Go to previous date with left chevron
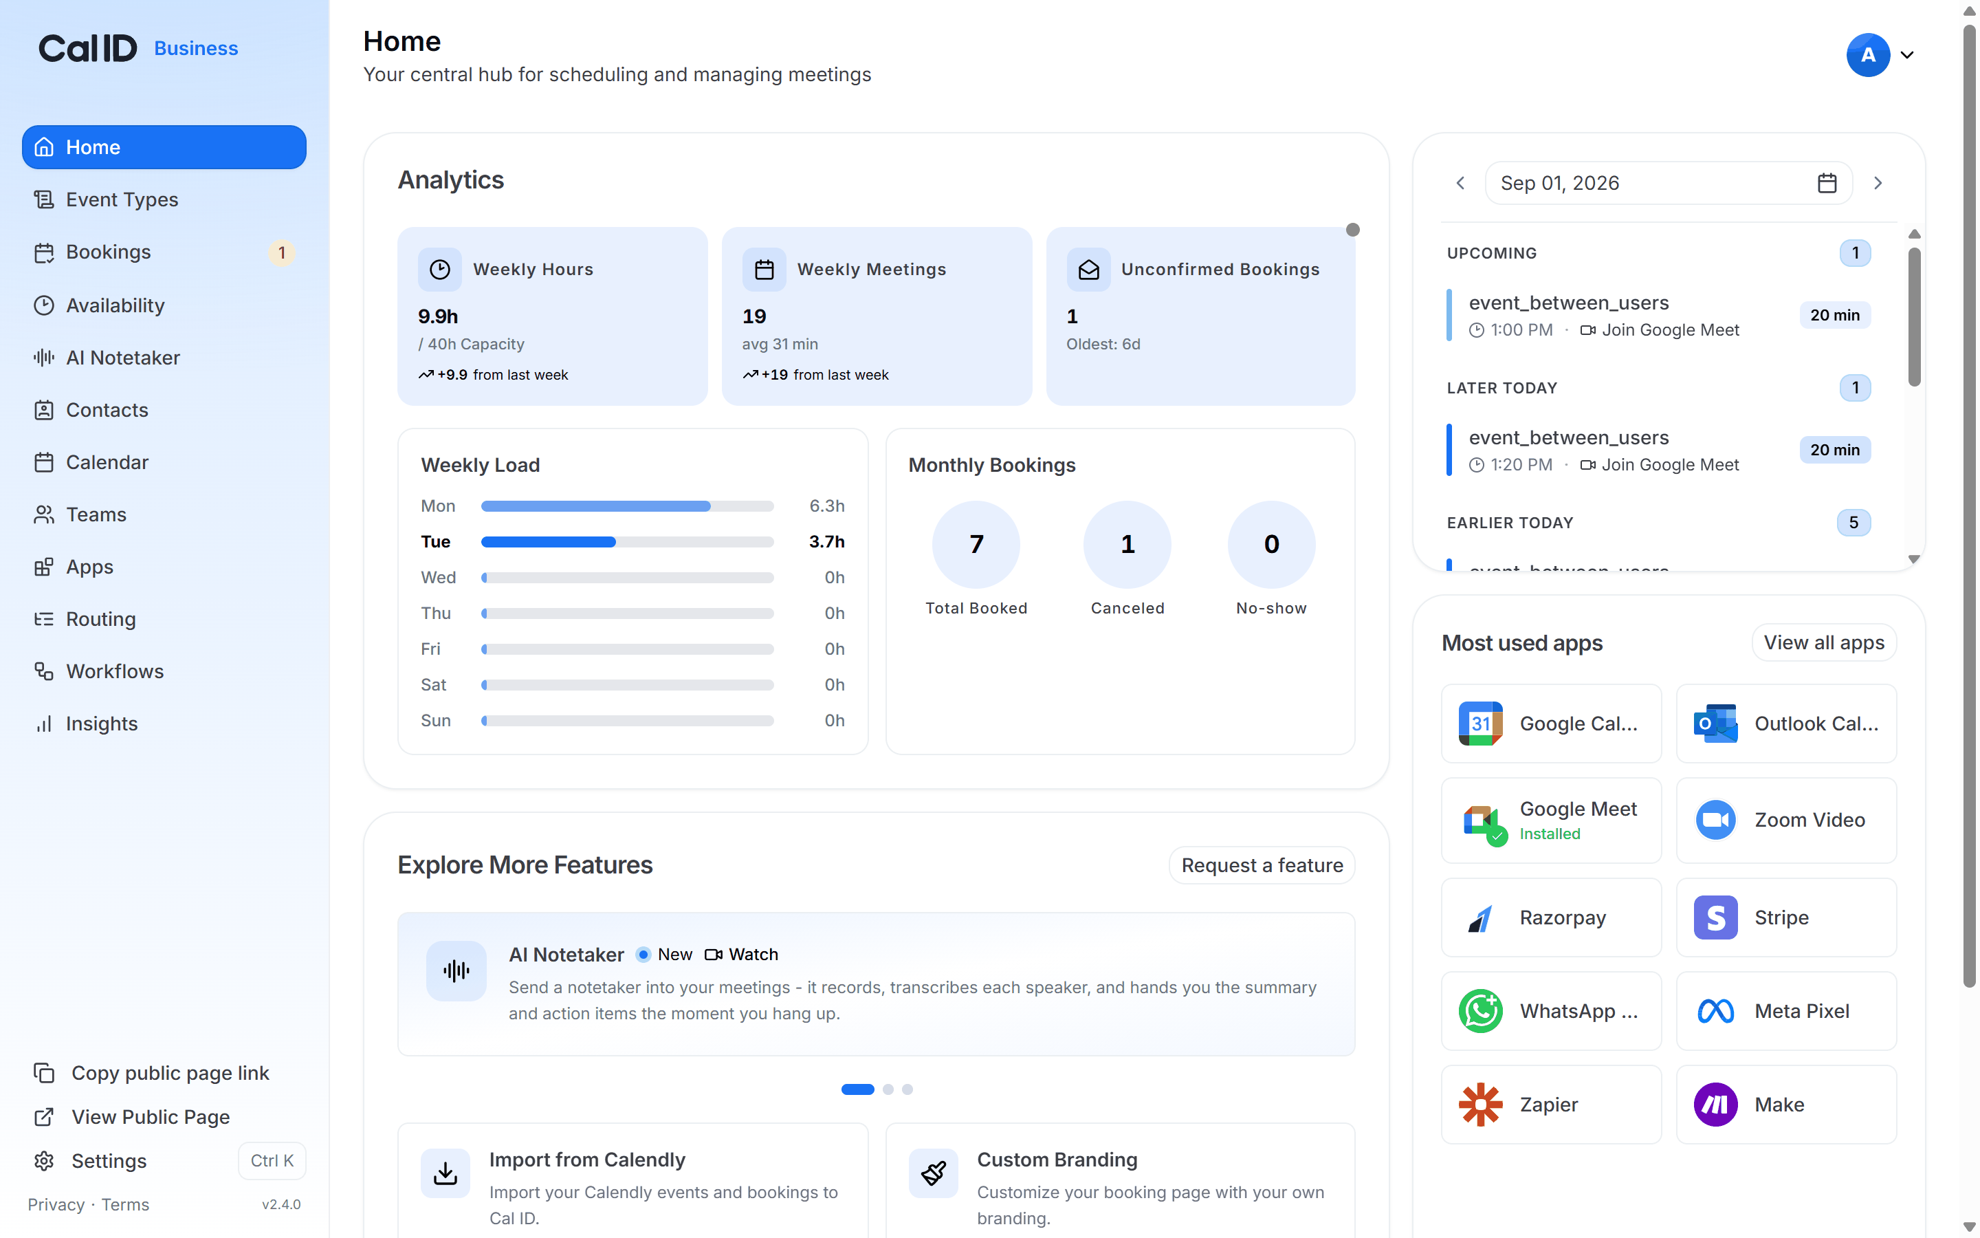1980x1238 pixels. click(x=1460, y=182)
